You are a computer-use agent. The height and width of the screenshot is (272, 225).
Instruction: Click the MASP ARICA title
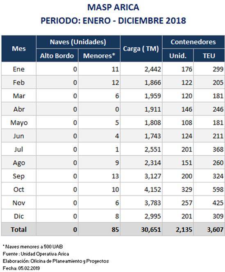(x=113, y=7)
